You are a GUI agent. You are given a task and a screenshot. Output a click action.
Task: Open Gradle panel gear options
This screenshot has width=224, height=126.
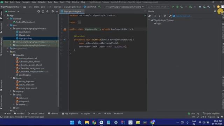pos(215,11)
